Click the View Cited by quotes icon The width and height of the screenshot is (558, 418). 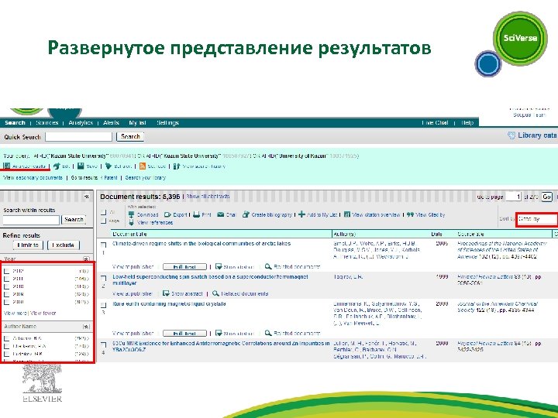[410, 214]
